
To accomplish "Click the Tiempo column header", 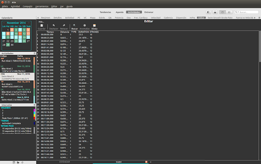I will click(50, 32).
